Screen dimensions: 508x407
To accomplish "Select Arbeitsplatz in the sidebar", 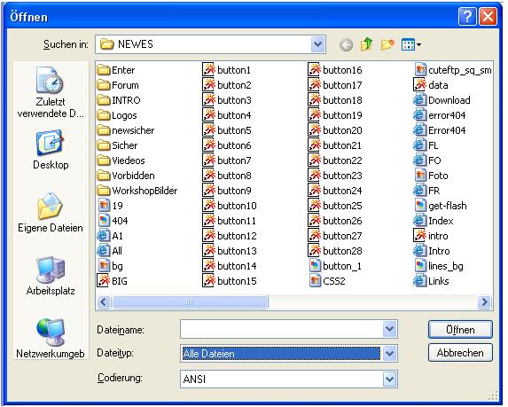I will point(51,276).
